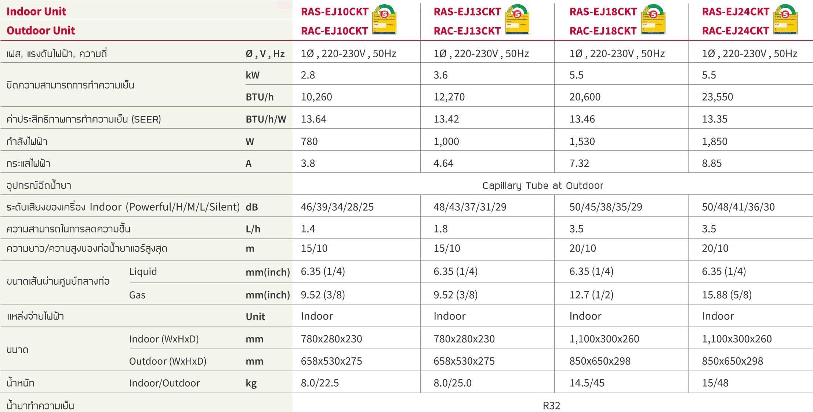Select BTU/h value 23,550

(718, 97)
